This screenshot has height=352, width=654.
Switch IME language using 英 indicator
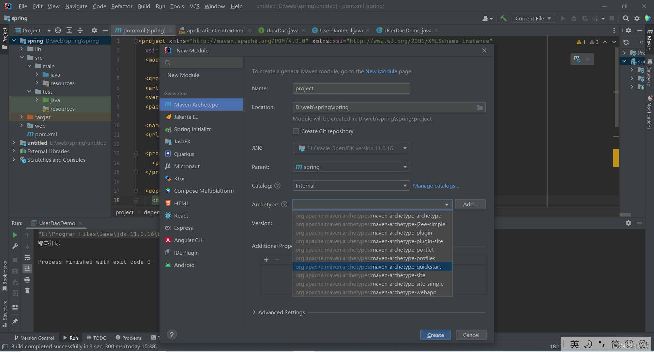(575, 344)
